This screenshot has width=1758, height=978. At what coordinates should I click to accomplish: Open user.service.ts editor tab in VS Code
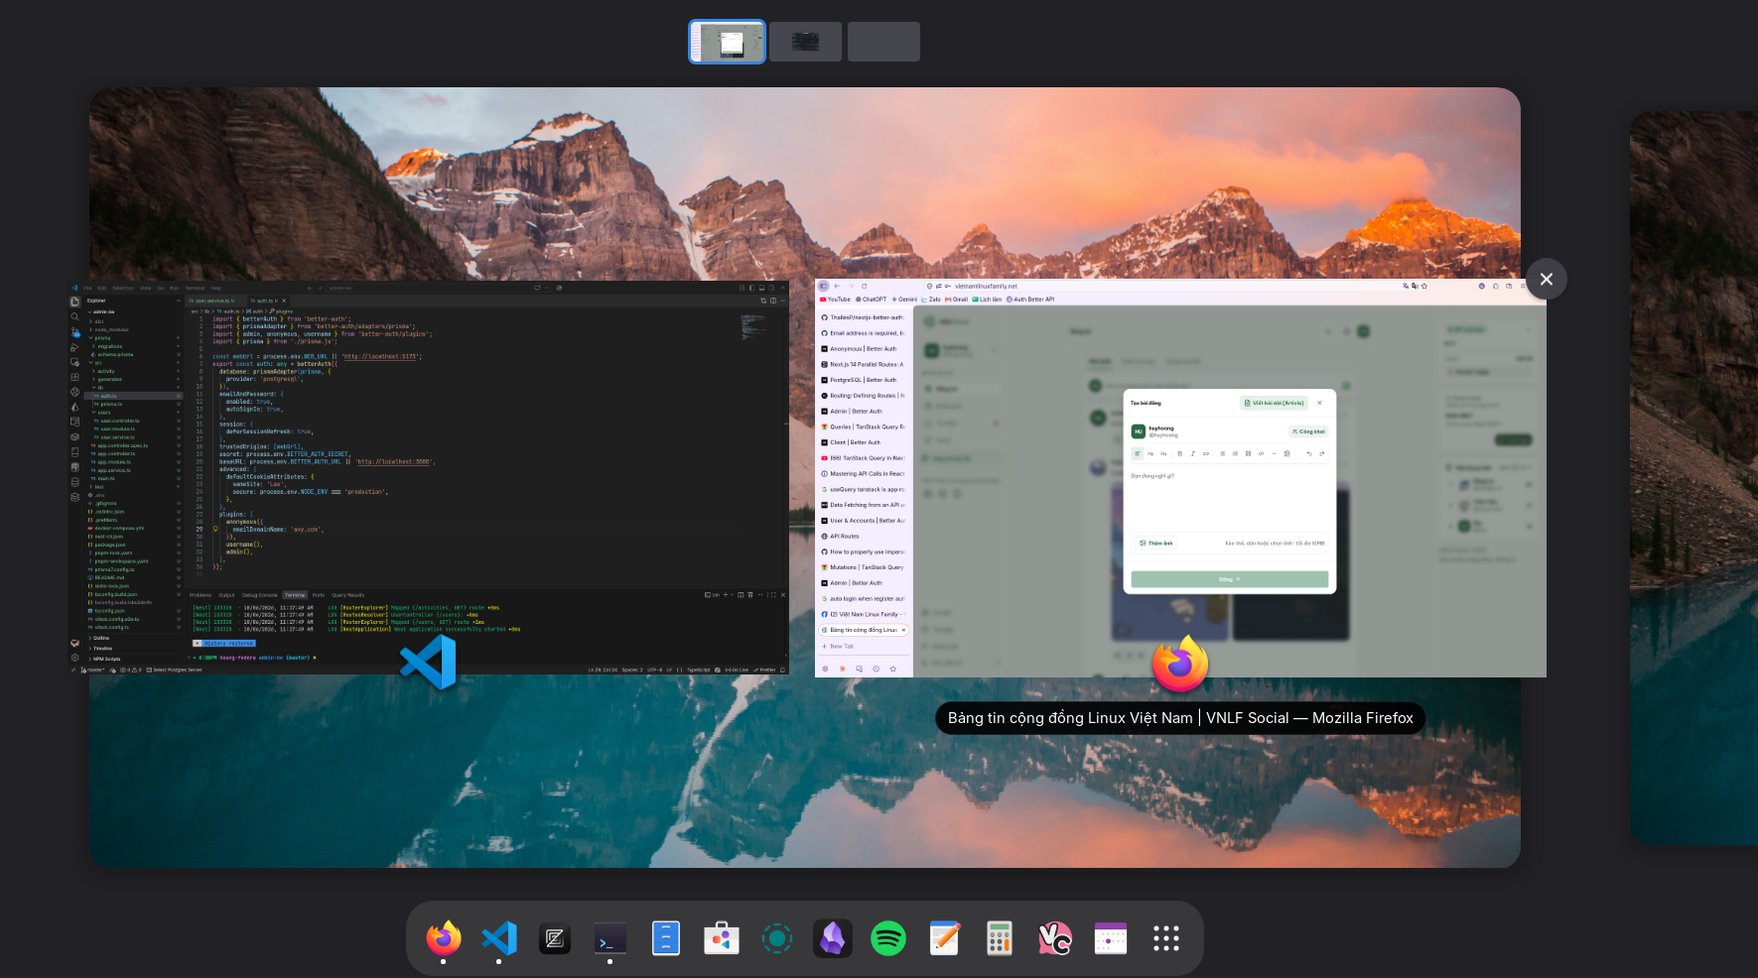[214, 301]
